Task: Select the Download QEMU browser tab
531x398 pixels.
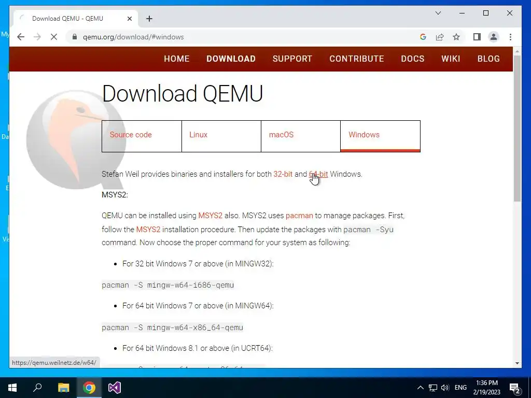Action: tap(76, 19)
